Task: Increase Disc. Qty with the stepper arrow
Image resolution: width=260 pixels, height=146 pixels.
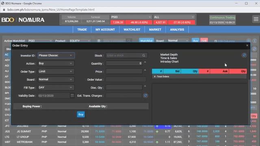Action: click(x=145, y=86)
